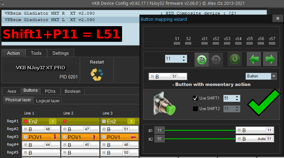The image size is (284, 158).
Task: Decrease the SHIFT1 value 51 spinner
Action: (x=237, y=100)
